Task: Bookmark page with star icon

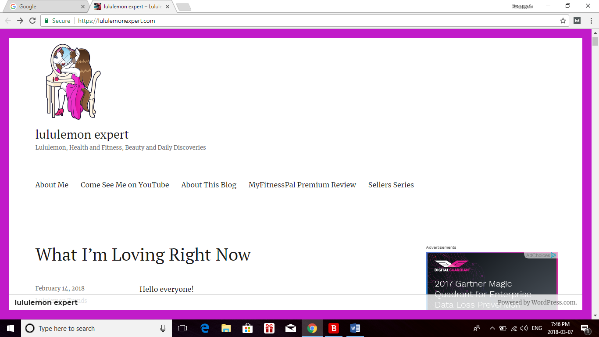Action: [563, 21]
